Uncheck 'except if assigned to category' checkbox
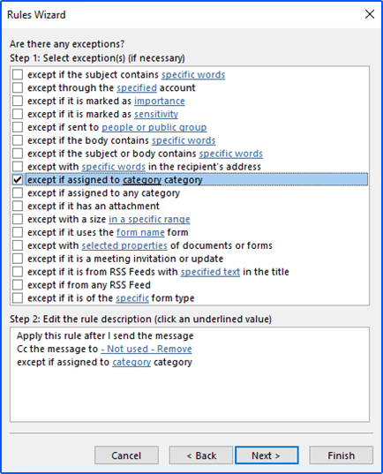 tap(18, 180)
